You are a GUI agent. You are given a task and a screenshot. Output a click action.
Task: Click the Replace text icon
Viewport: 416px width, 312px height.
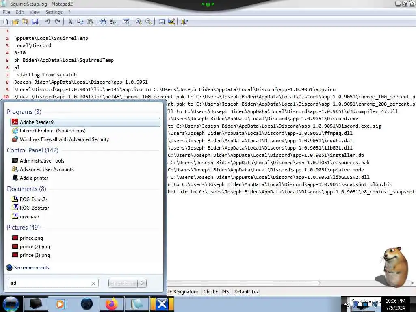point(113,22)
